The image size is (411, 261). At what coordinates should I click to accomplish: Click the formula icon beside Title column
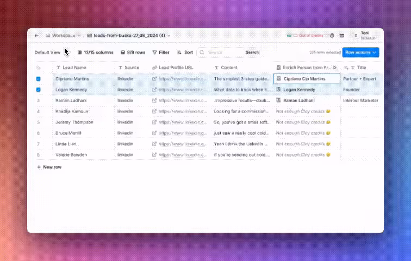pos(346,67)
